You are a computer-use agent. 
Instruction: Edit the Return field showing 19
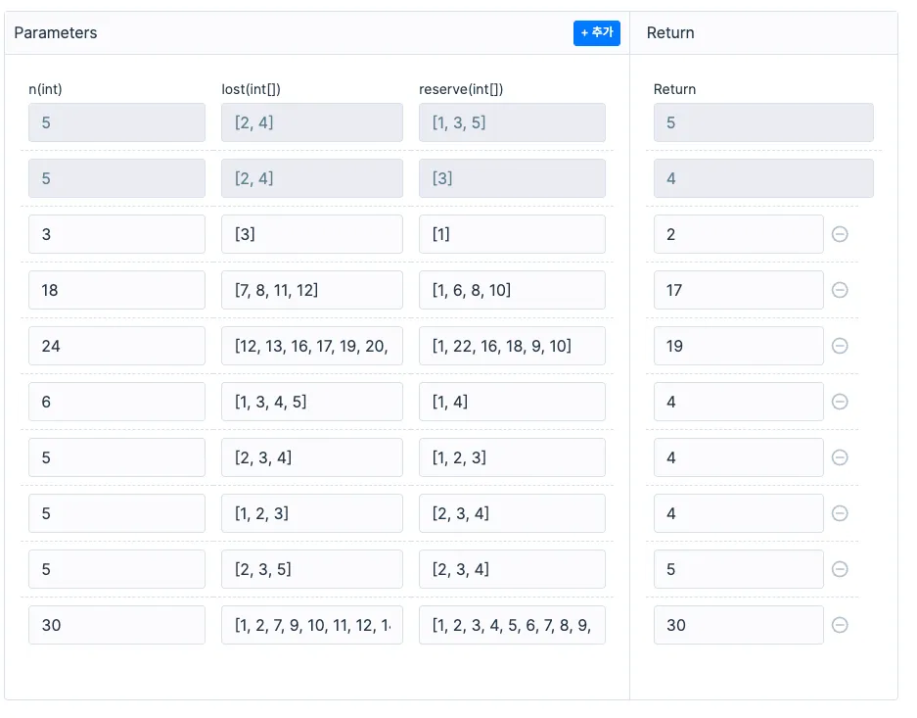click(x=738, y=346)
